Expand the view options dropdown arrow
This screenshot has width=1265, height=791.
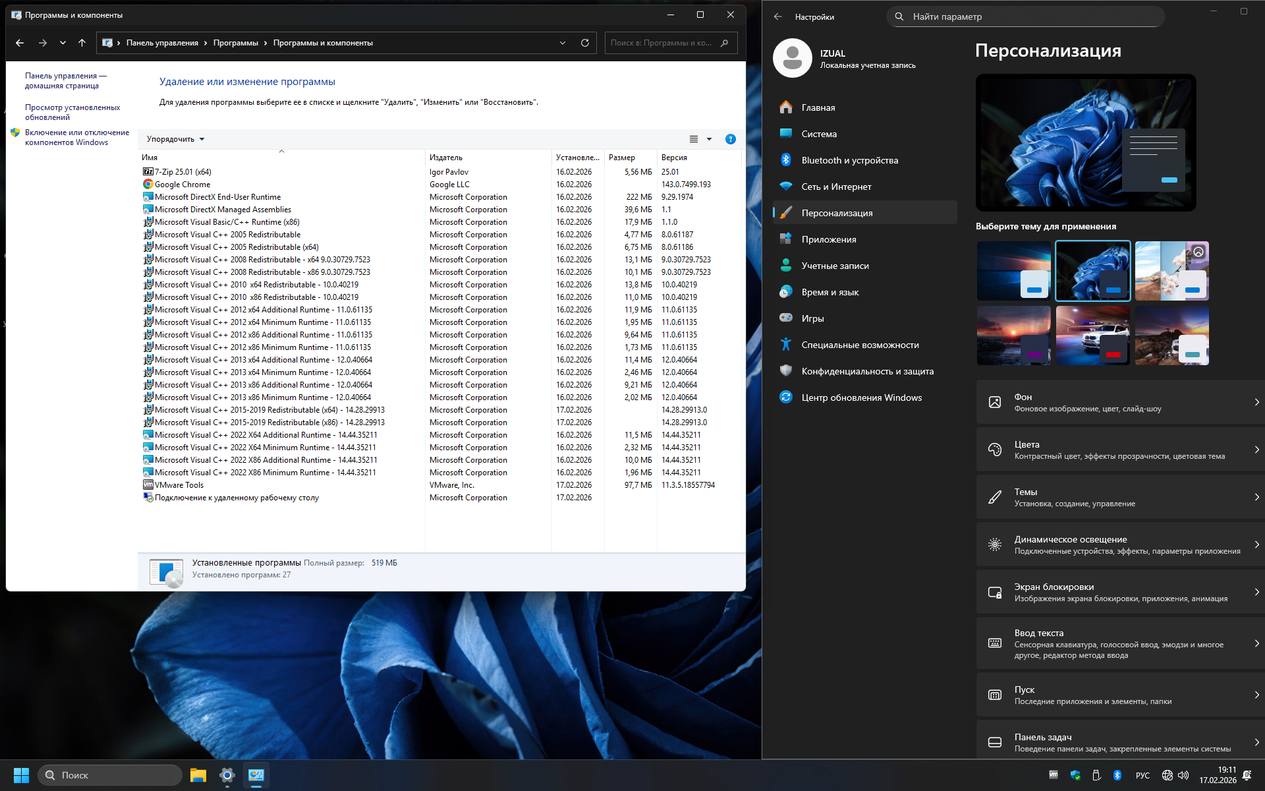coord(710,139)
